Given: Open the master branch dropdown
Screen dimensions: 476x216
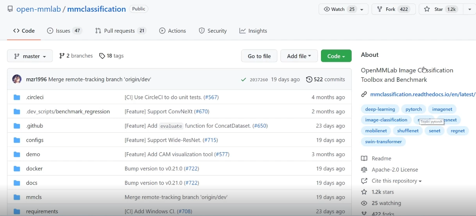Looking at the screenshot, I should tap(30, 56).
